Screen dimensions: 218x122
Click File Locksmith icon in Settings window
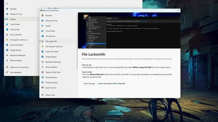pyautogui.click(x=7, y=35)
